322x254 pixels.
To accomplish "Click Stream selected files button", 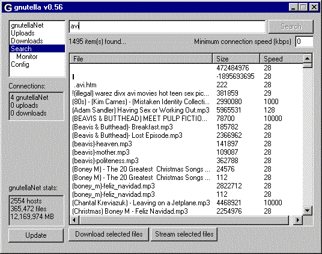I will pyautogui.click(x=184, y=234).
